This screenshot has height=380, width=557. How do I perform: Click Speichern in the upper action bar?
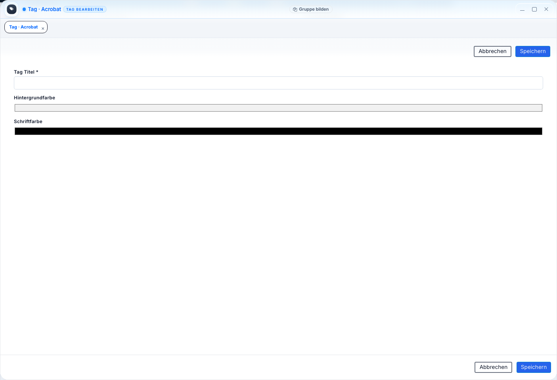pyautogui.click(x=532, y=51)
